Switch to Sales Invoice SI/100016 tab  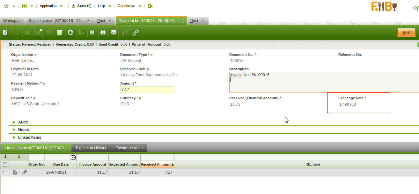pyautogui.click(x=56, y=21)
